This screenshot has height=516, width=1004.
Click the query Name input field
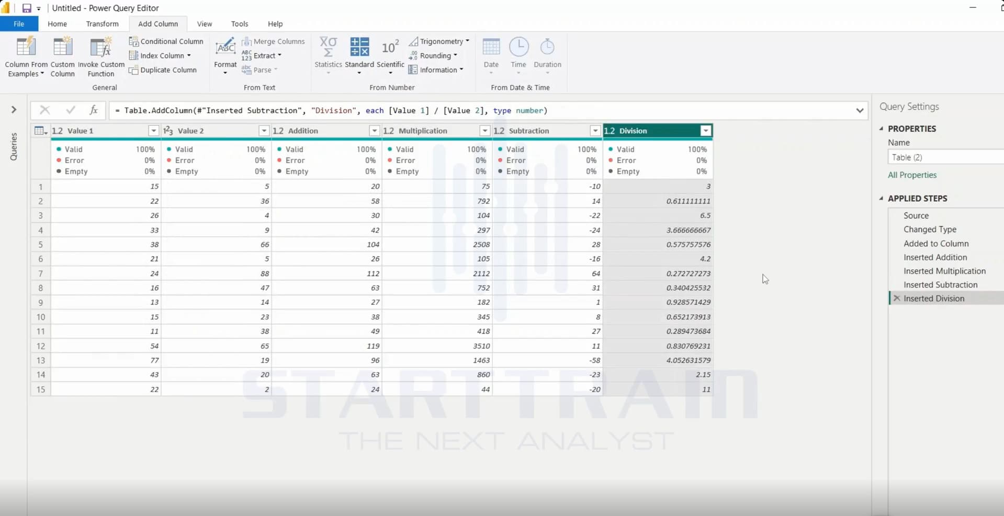pos(945,157)
